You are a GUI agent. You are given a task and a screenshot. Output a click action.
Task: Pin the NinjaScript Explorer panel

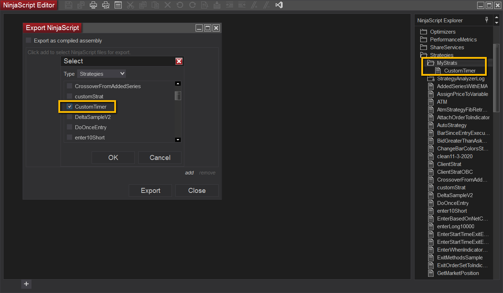487,20
